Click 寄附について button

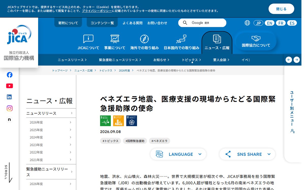pyautogui.click(x=68, y=23)
